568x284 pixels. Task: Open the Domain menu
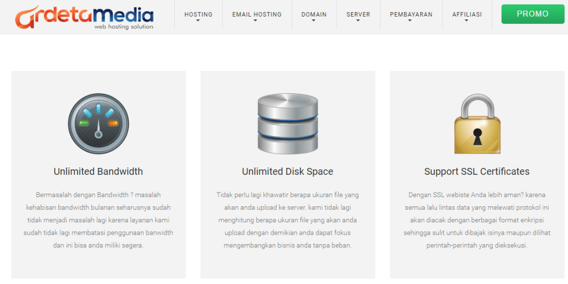[314, 14]
